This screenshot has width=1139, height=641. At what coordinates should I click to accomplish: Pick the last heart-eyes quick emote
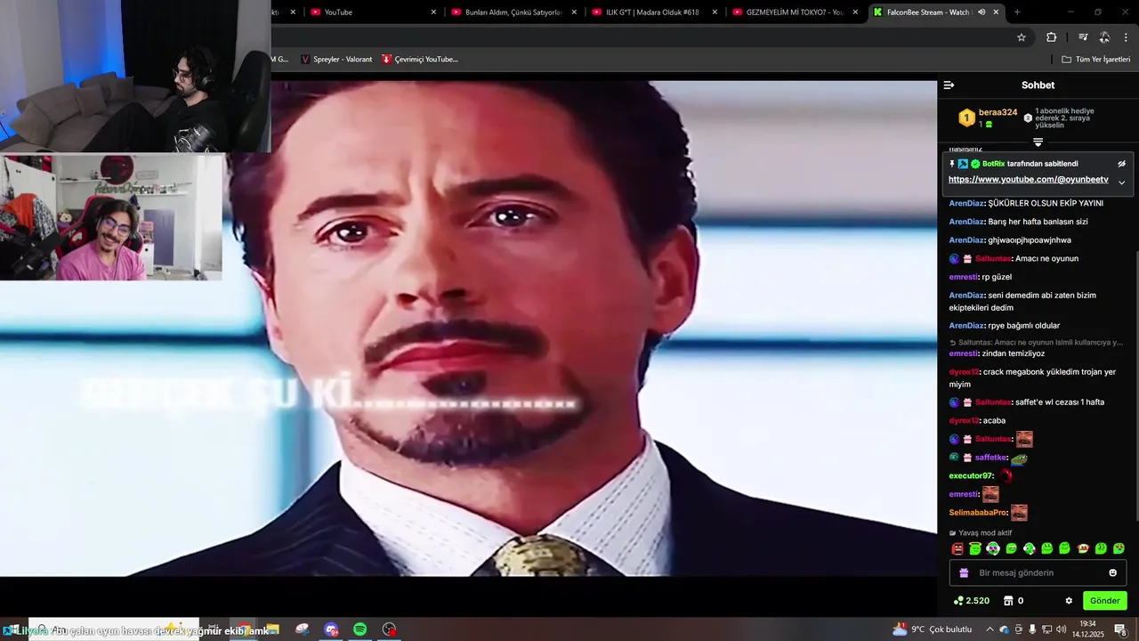click(1119, 548)
